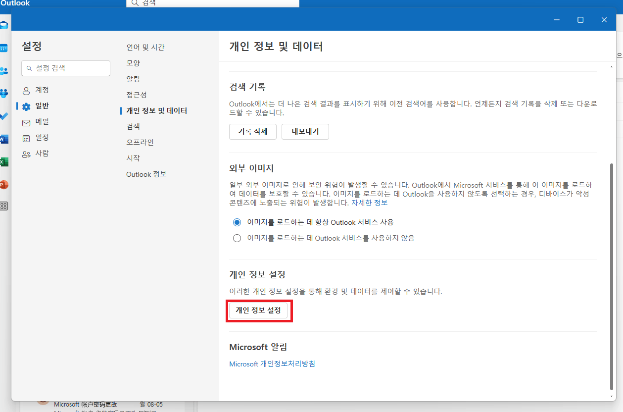Image resolution: width=623 pixels, height=412 pixels.
Task: Click the 내보내기 button
Action: click(x=305, y=132)
